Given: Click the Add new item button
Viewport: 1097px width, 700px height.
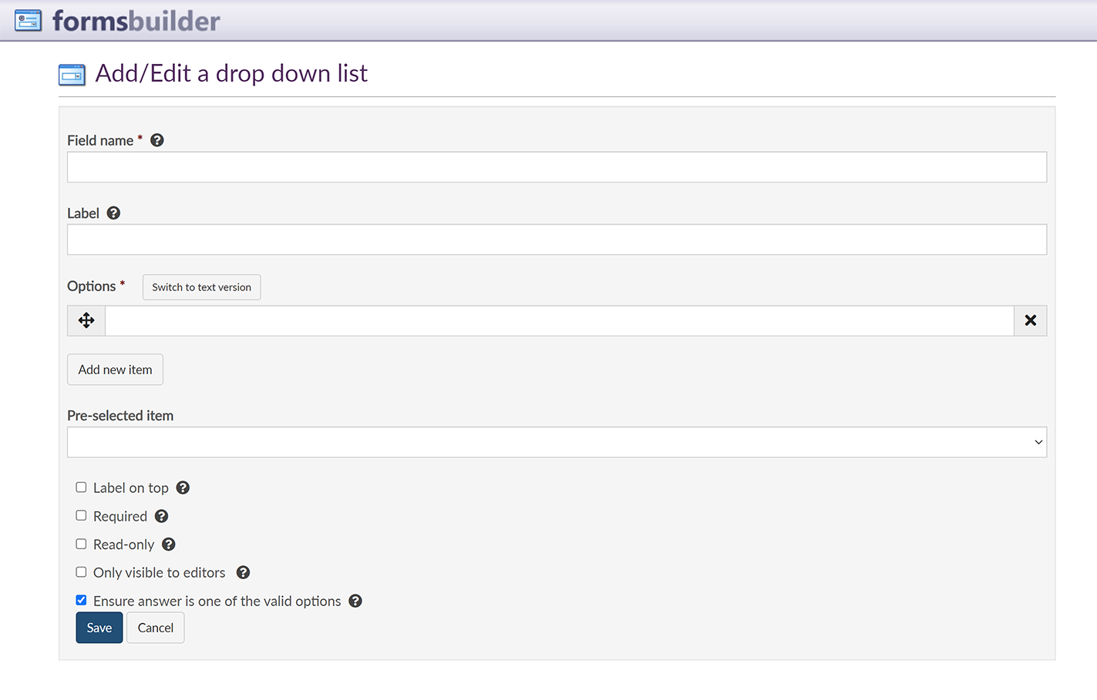Looking at the screenshot, I should point(115,370).
